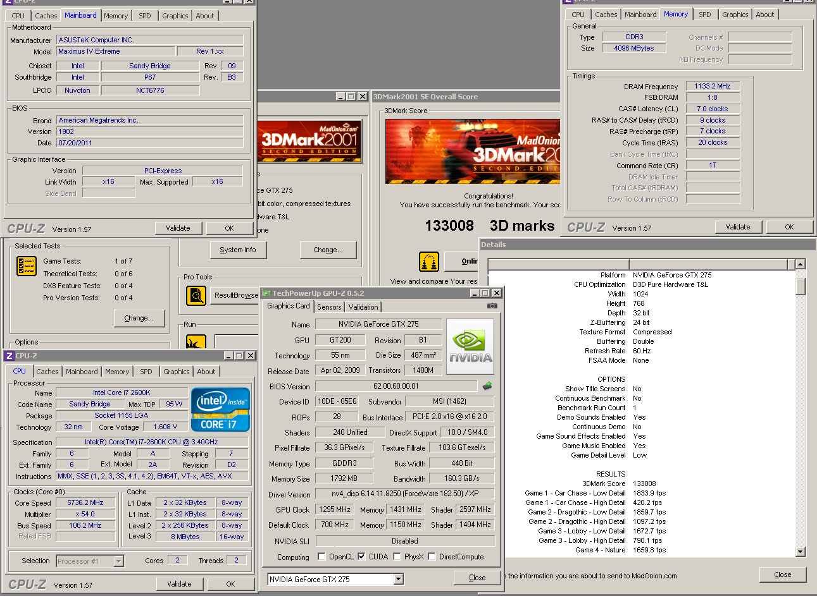The width and height of the screenshot is (817, 596).
Task: Click Change button under Selected Tests
Action: click(139, 318)
